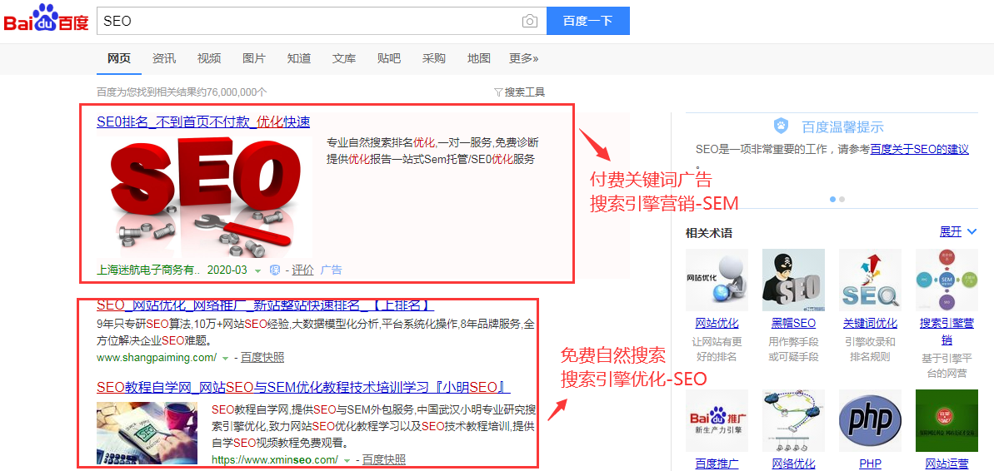Open the 百度推广 term link
994x471 pixels.
pyautogui.click(x=717, y=464)
